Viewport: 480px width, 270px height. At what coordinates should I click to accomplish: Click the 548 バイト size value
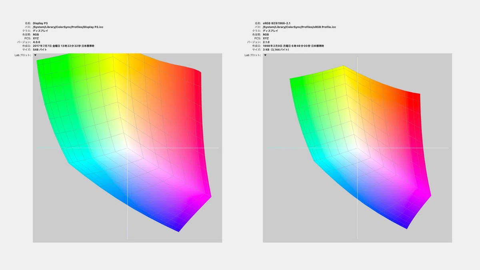pyautogui.click(x=40, y=50)
